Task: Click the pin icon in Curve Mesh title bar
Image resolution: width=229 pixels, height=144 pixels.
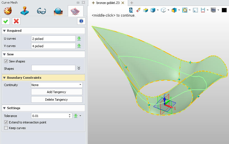Action: point(78,3)
